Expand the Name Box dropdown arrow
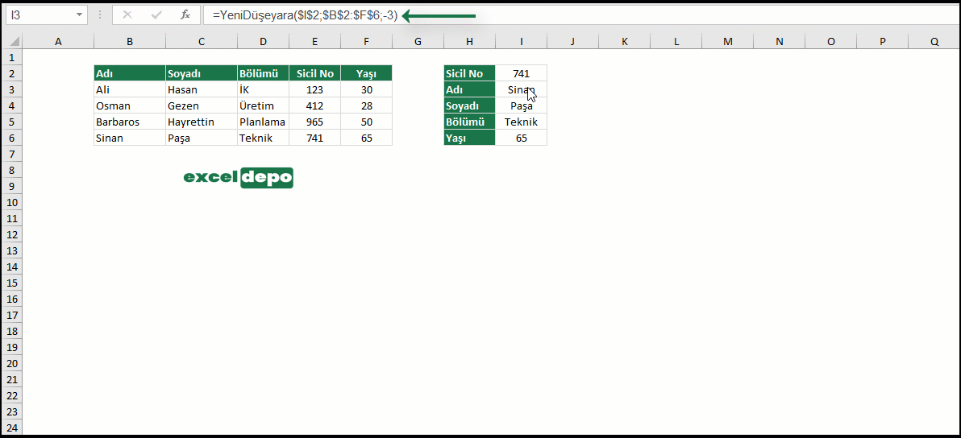The image size is (961, 438). point(80,15)
